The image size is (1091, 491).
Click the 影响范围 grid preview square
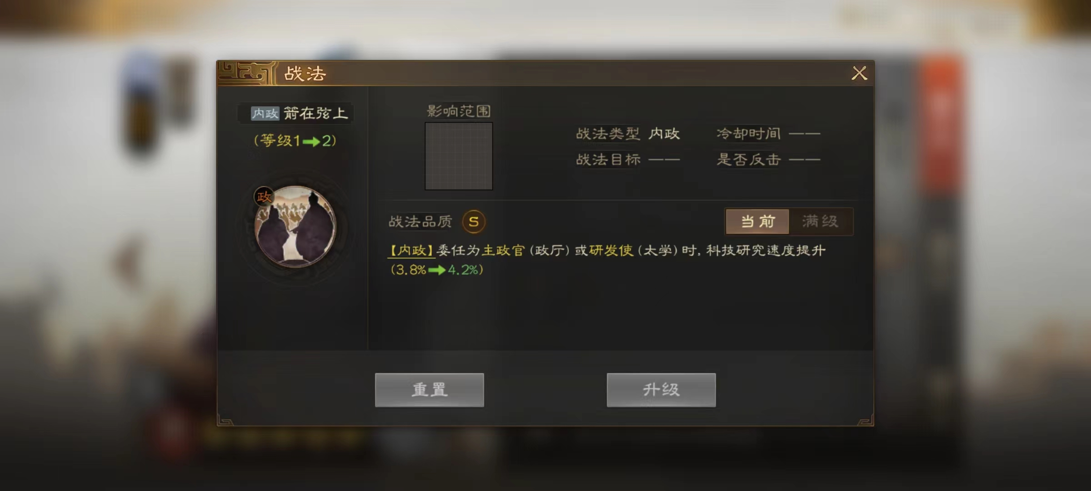tap(459, 156)
